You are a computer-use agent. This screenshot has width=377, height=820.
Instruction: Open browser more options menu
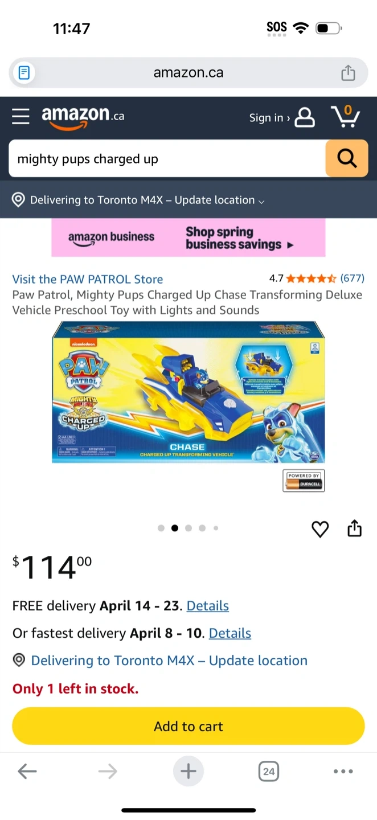point(343,772)
